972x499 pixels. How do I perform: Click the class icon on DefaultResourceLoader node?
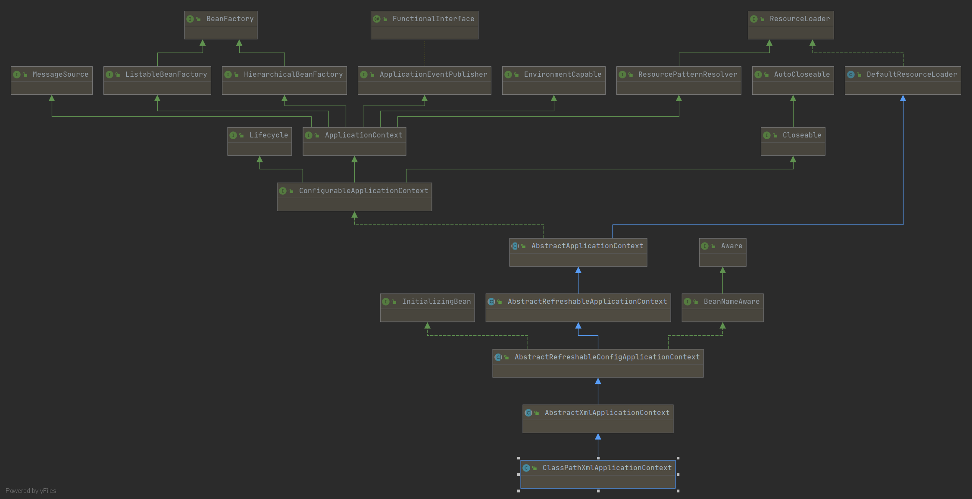coord(850,75)
